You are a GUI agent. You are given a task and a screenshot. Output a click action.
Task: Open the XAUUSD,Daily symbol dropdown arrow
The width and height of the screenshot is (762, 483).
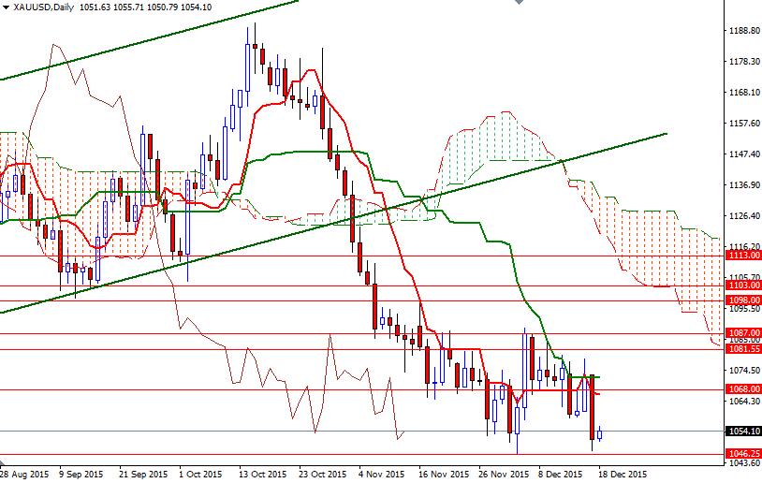coord(7,7)
